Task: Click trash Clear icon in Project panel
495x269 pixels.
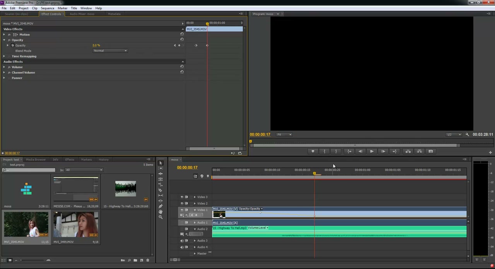Action: tap(147, 260)
